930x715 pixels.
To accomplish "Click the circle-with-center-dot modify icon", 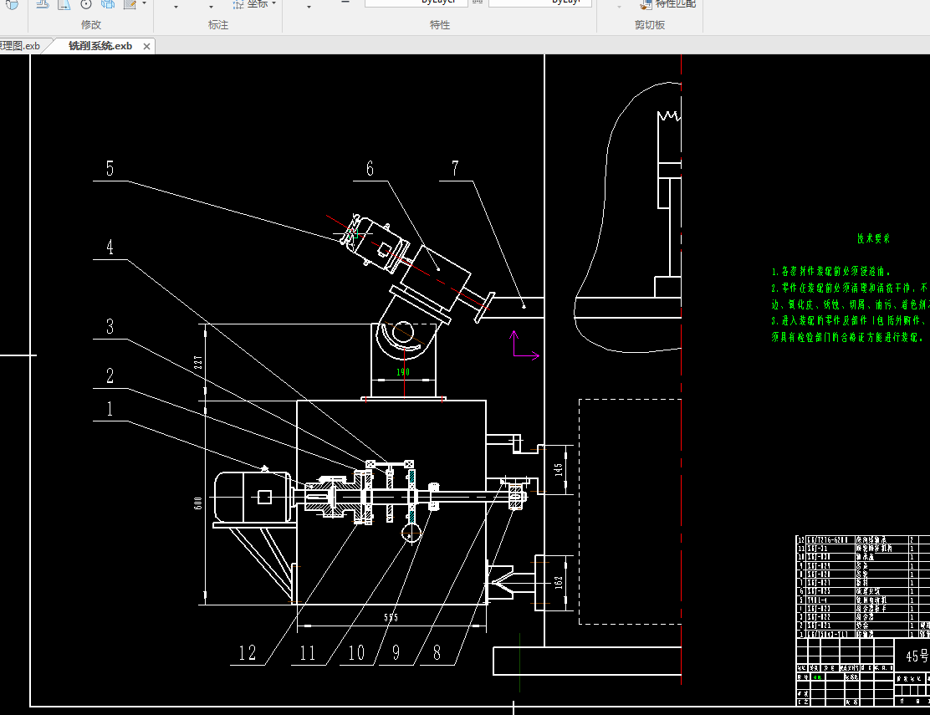I will click(x=86, y=4).
